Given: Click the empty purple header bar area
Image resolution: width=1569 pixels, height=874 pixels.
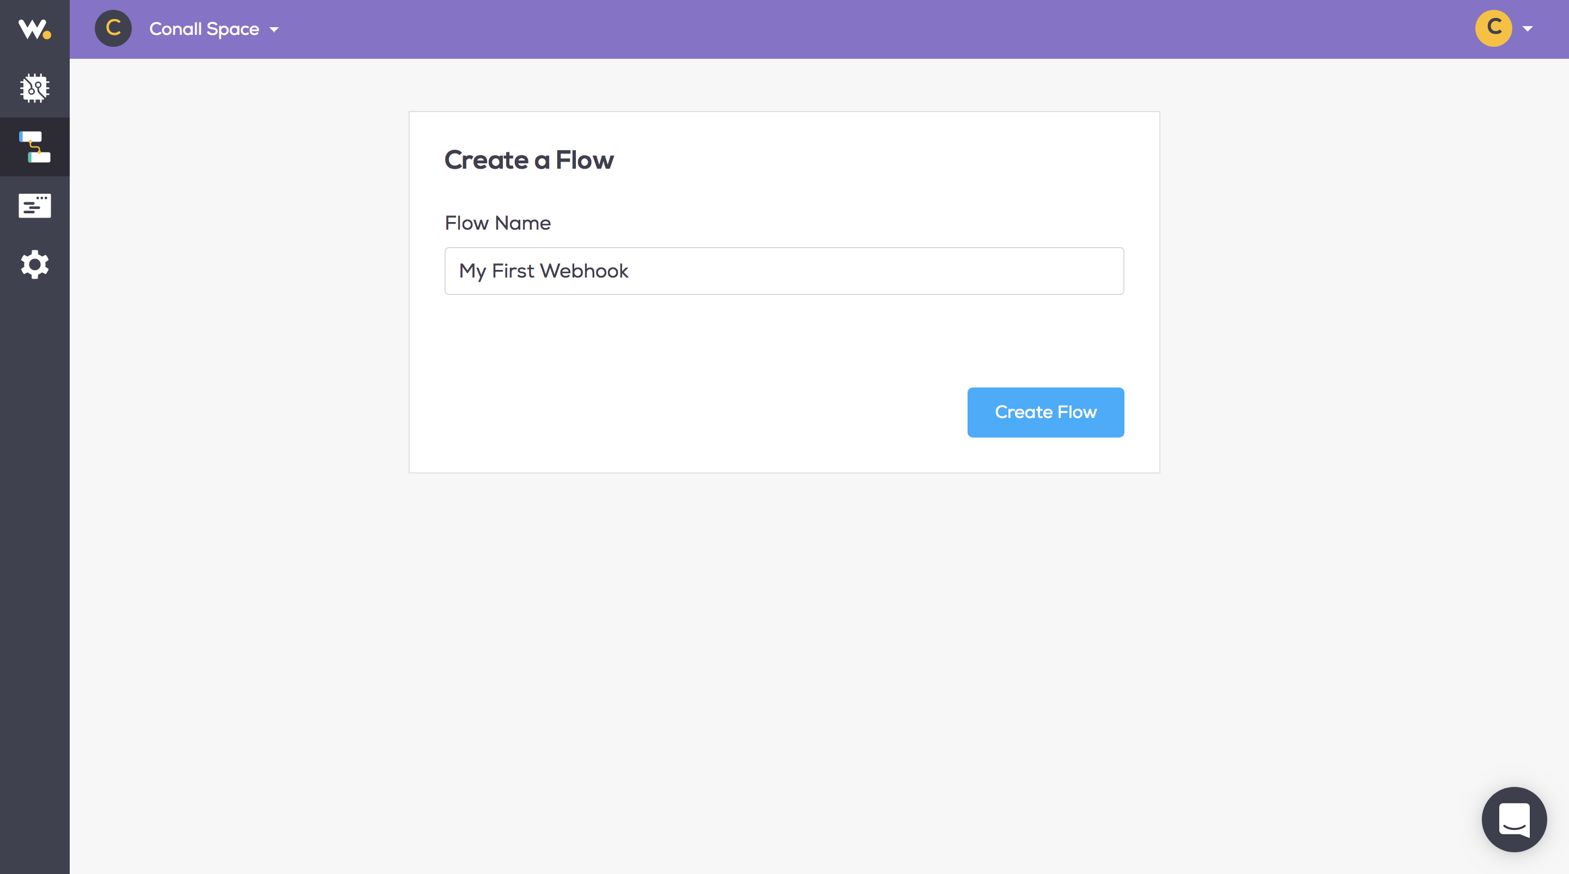Looking at the screenshot, I should tap(853, 29).
